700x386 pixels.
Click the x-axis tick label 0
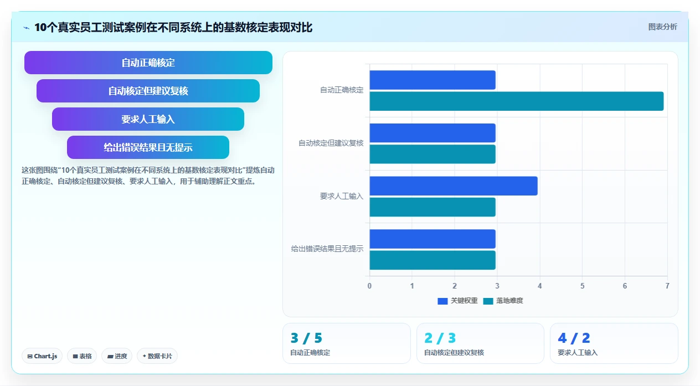(x=369, y=286)
